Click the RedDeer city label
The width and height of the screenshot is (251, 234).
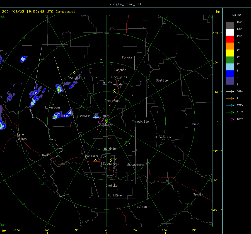118,84
